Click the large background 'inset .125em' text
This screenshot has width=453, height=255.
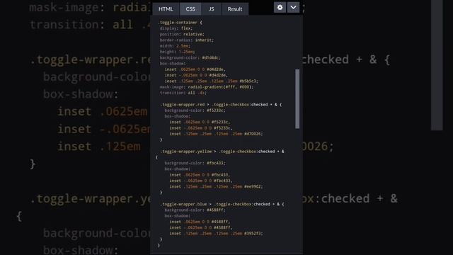click(99, 147)
